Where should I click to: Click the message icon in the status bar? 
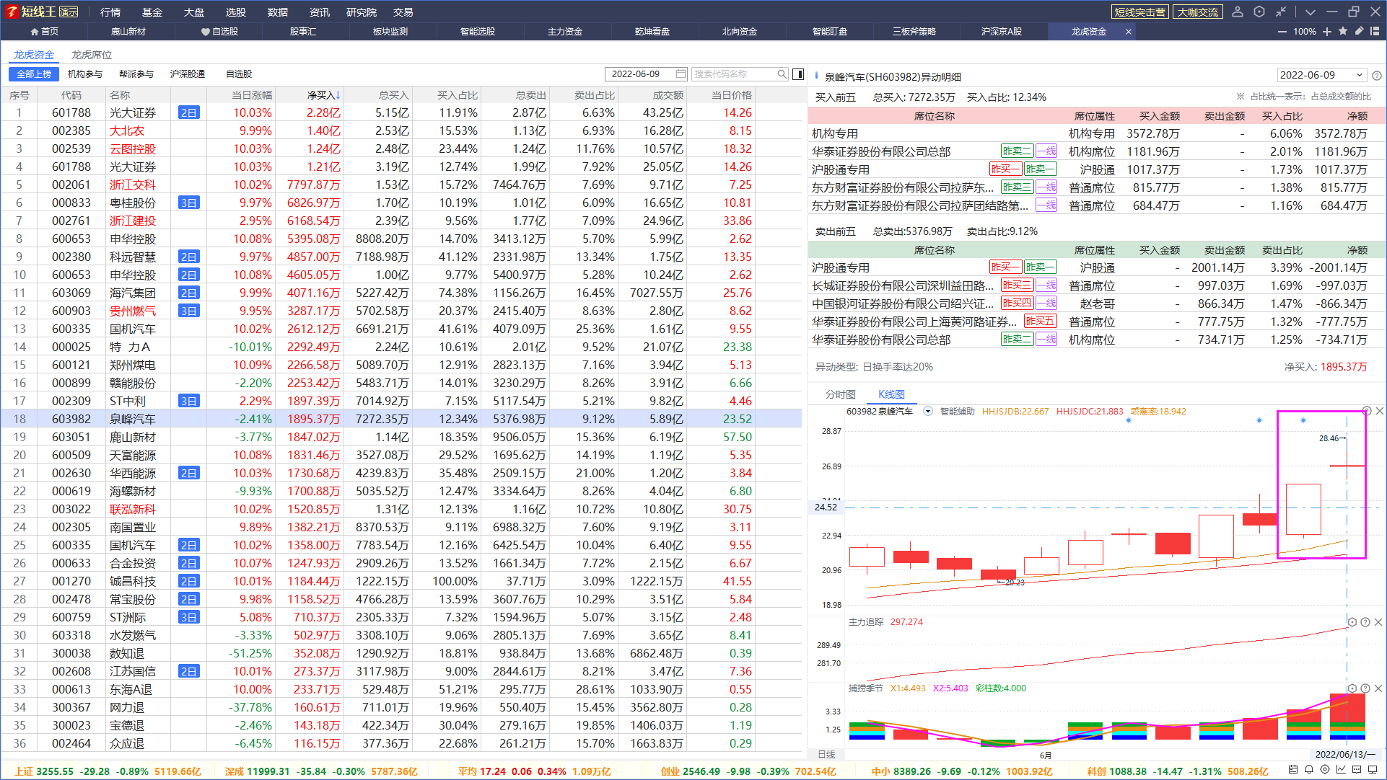pos(1357,770)
